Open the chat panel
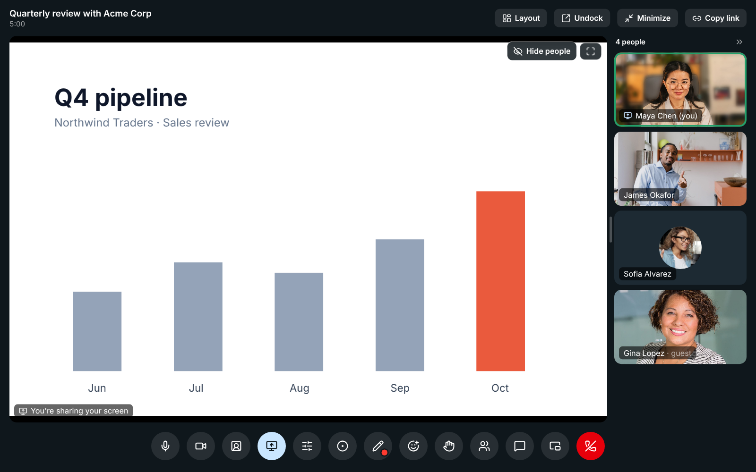The width and height of the screenshot is (756, 472). point(520,446)
